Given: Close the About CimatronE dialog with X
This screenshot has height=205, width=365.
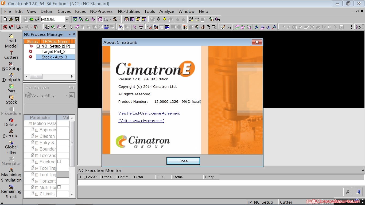Looking at the screenshot, I should tap(257, 42).
